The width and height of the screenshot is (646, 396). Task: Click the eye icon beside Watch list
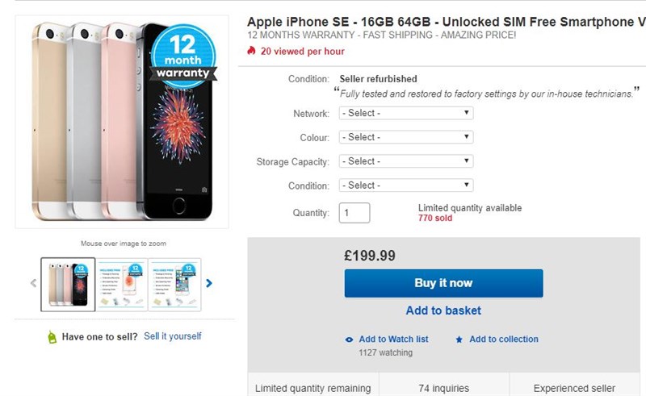pos(349,340)
